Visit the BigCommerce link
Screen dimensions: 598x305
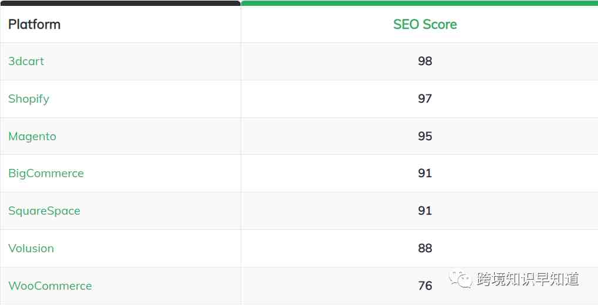point(46,174)
